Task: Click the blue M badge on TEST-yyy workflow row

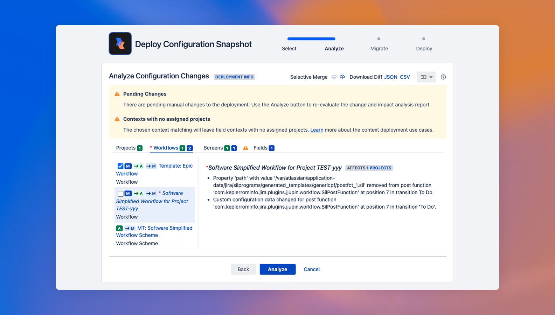Action: 128,193
